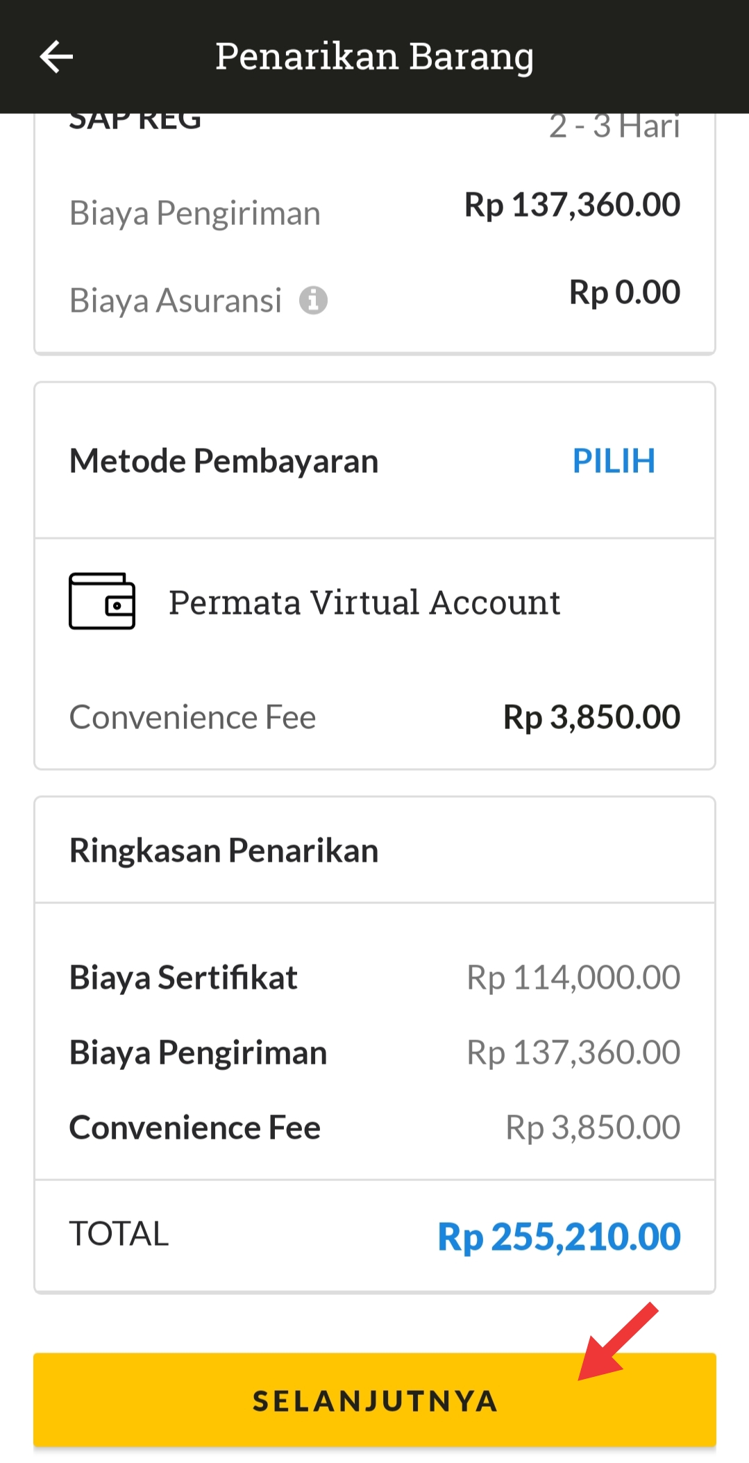Tap Convenience Fee under Permata account
749x1463 pixels.
(193, 717)
